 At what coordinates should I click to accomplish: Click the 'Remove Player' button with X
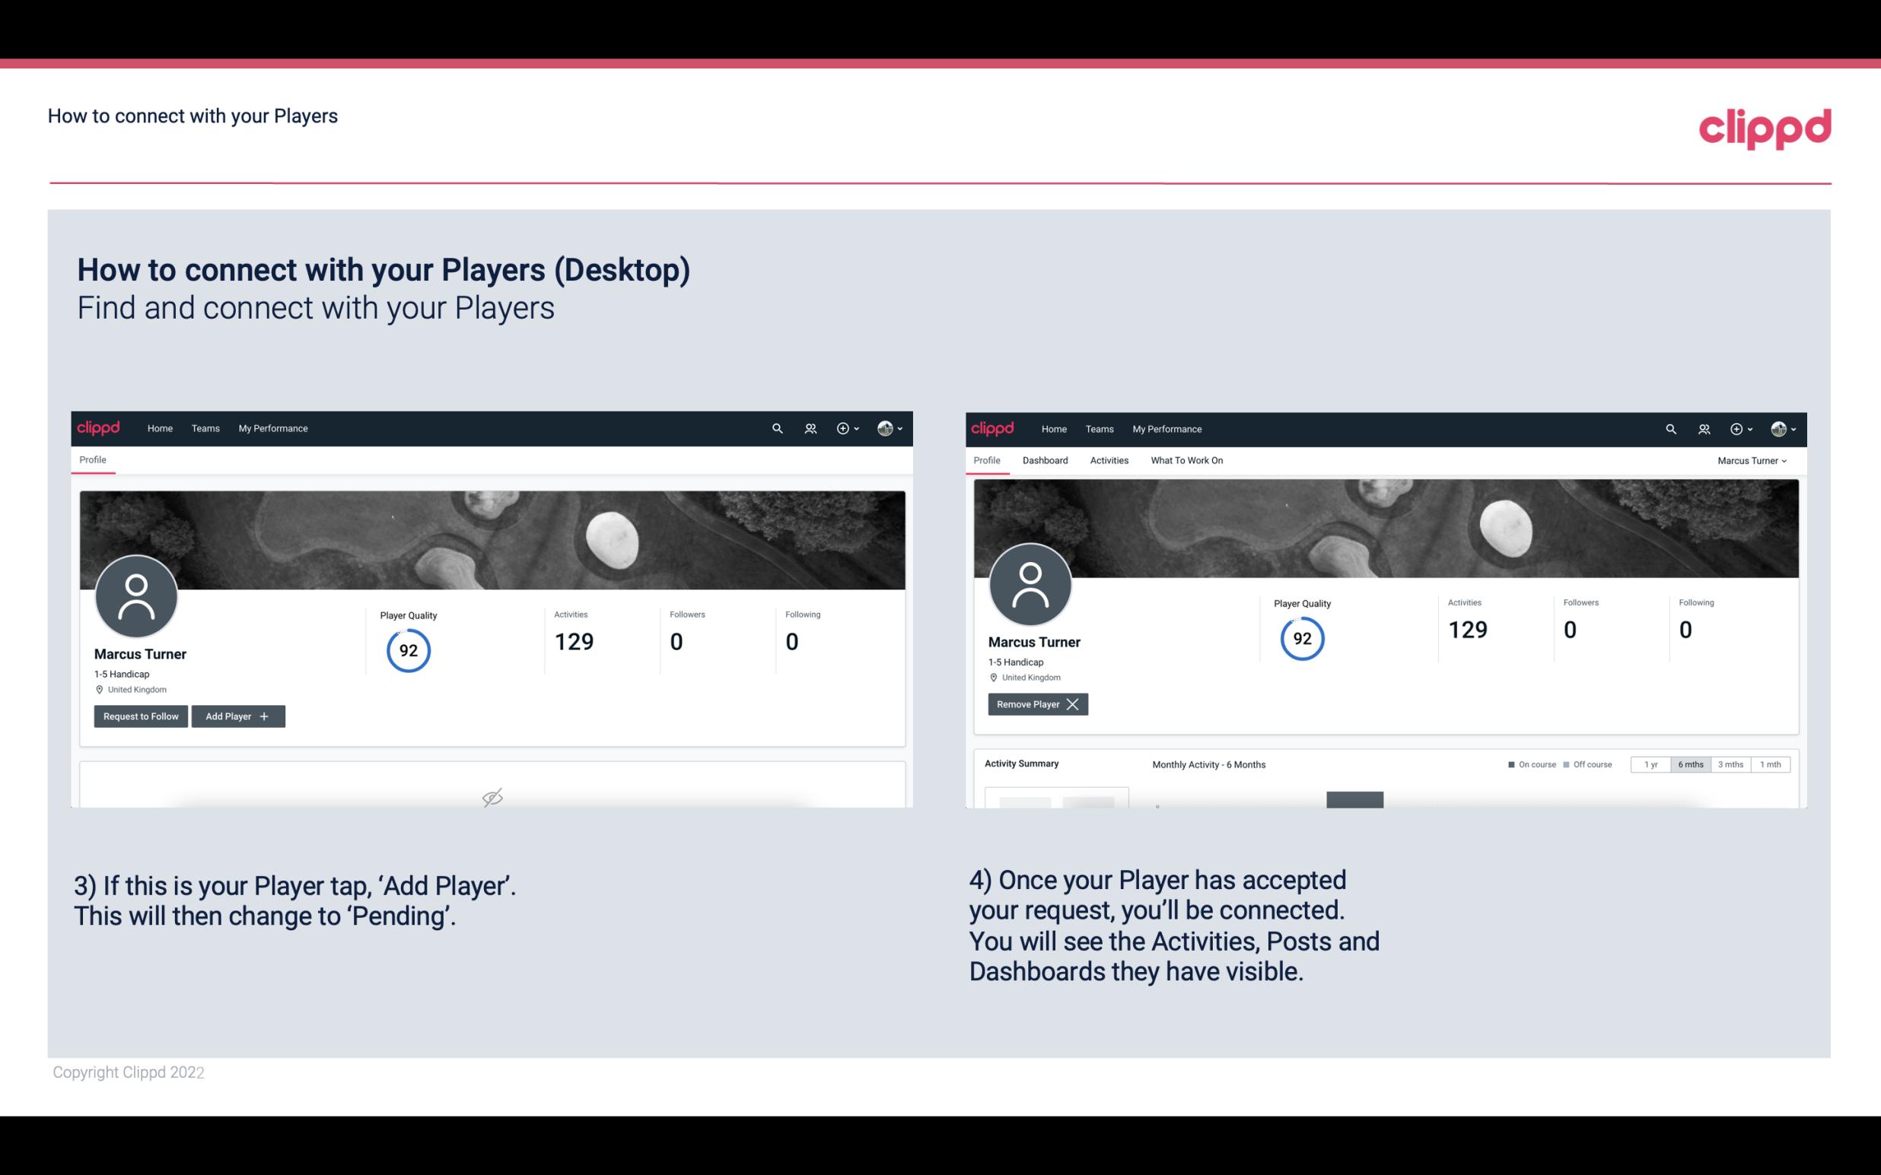click(1036, 704)
